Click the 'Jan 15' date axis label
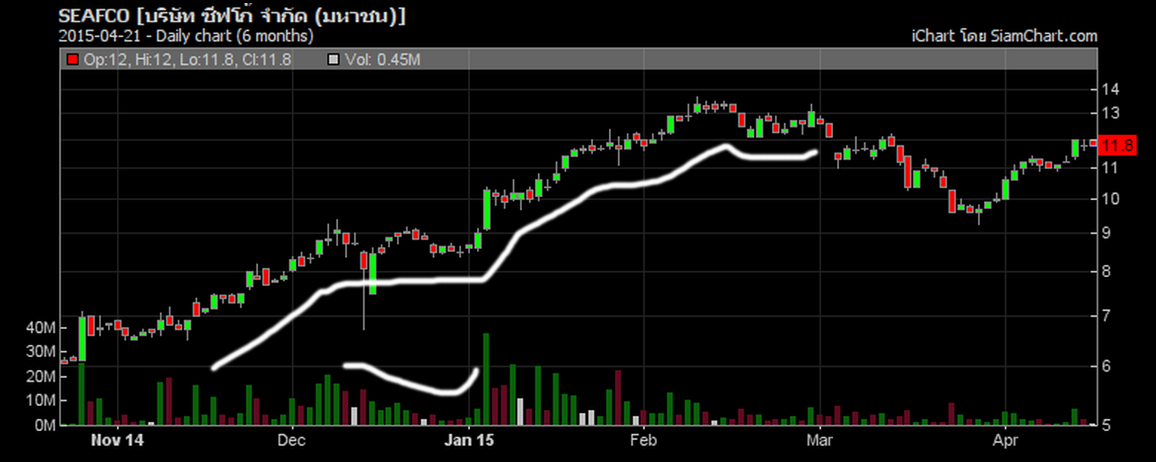 [469, 440]
